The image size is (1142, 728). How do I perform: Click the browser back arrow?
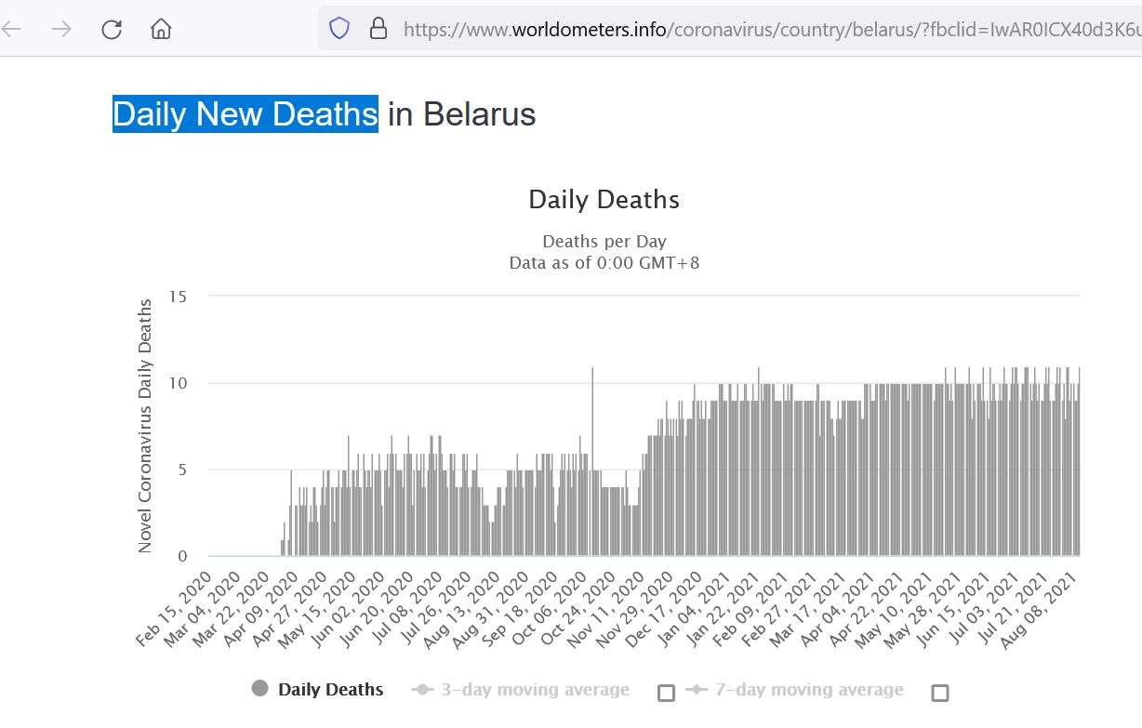pos(11,29)
